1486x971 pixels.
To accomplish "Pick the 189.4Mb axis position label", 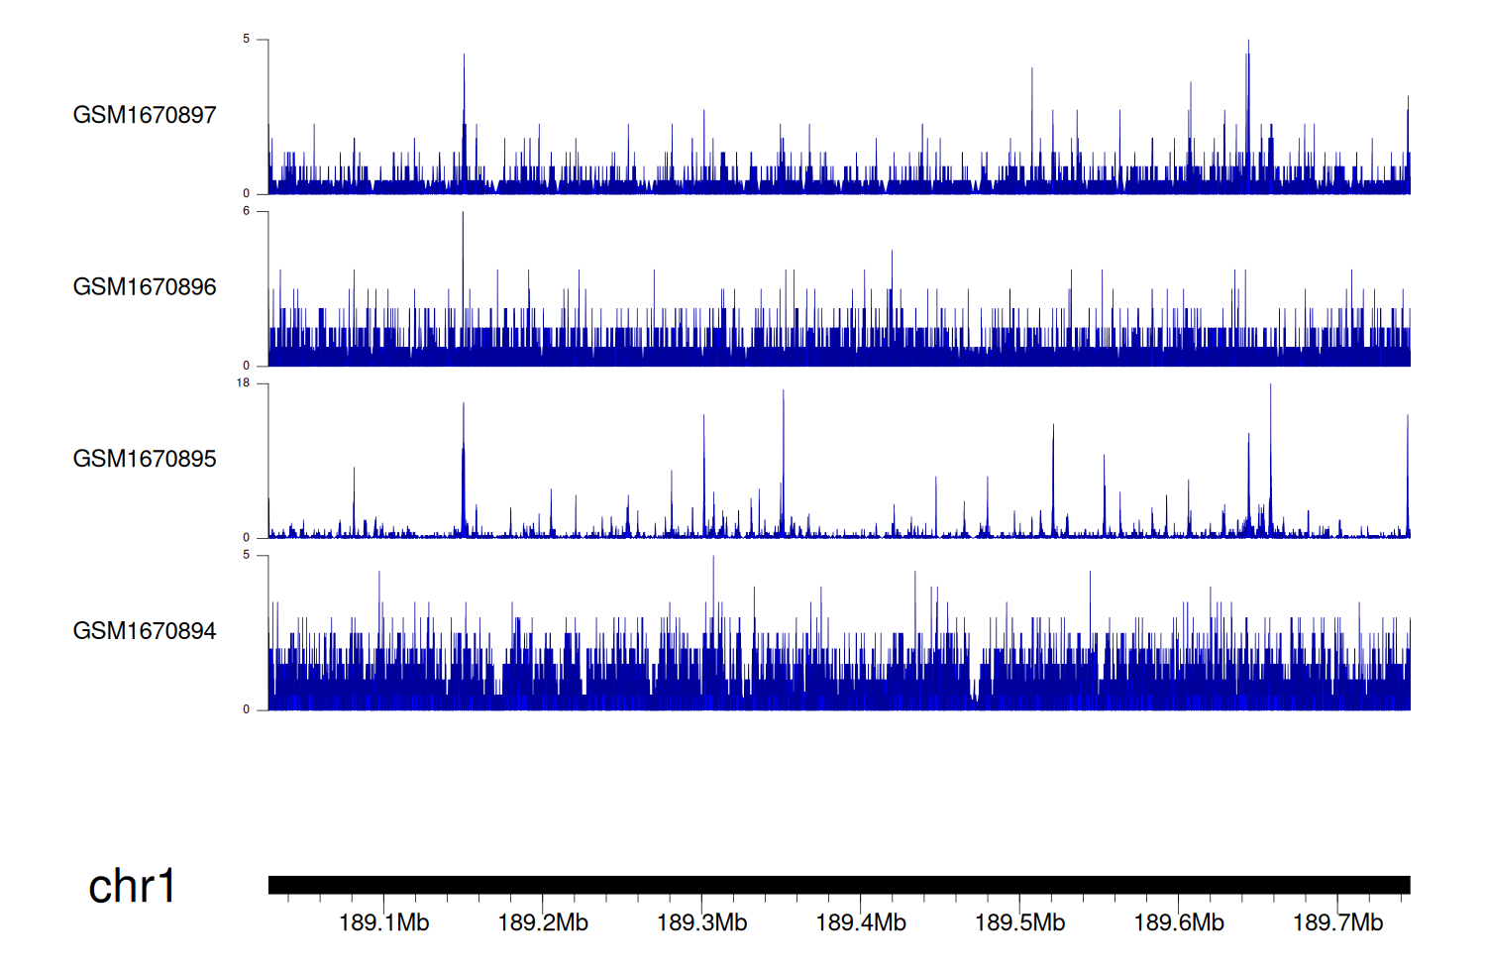I will (x=861, y=923).
